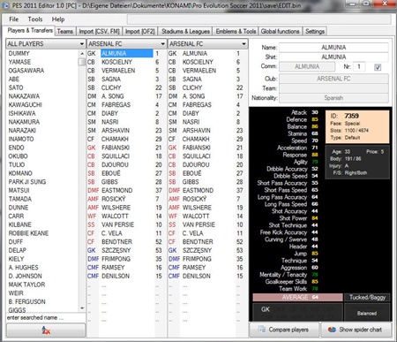Click the player ID 7359 box

(357, 126)
